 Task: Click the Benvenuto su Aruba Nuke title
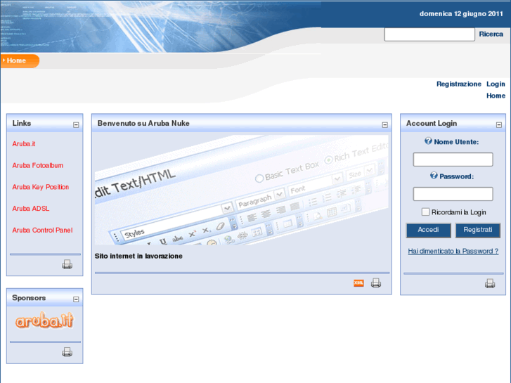(143, 123)
